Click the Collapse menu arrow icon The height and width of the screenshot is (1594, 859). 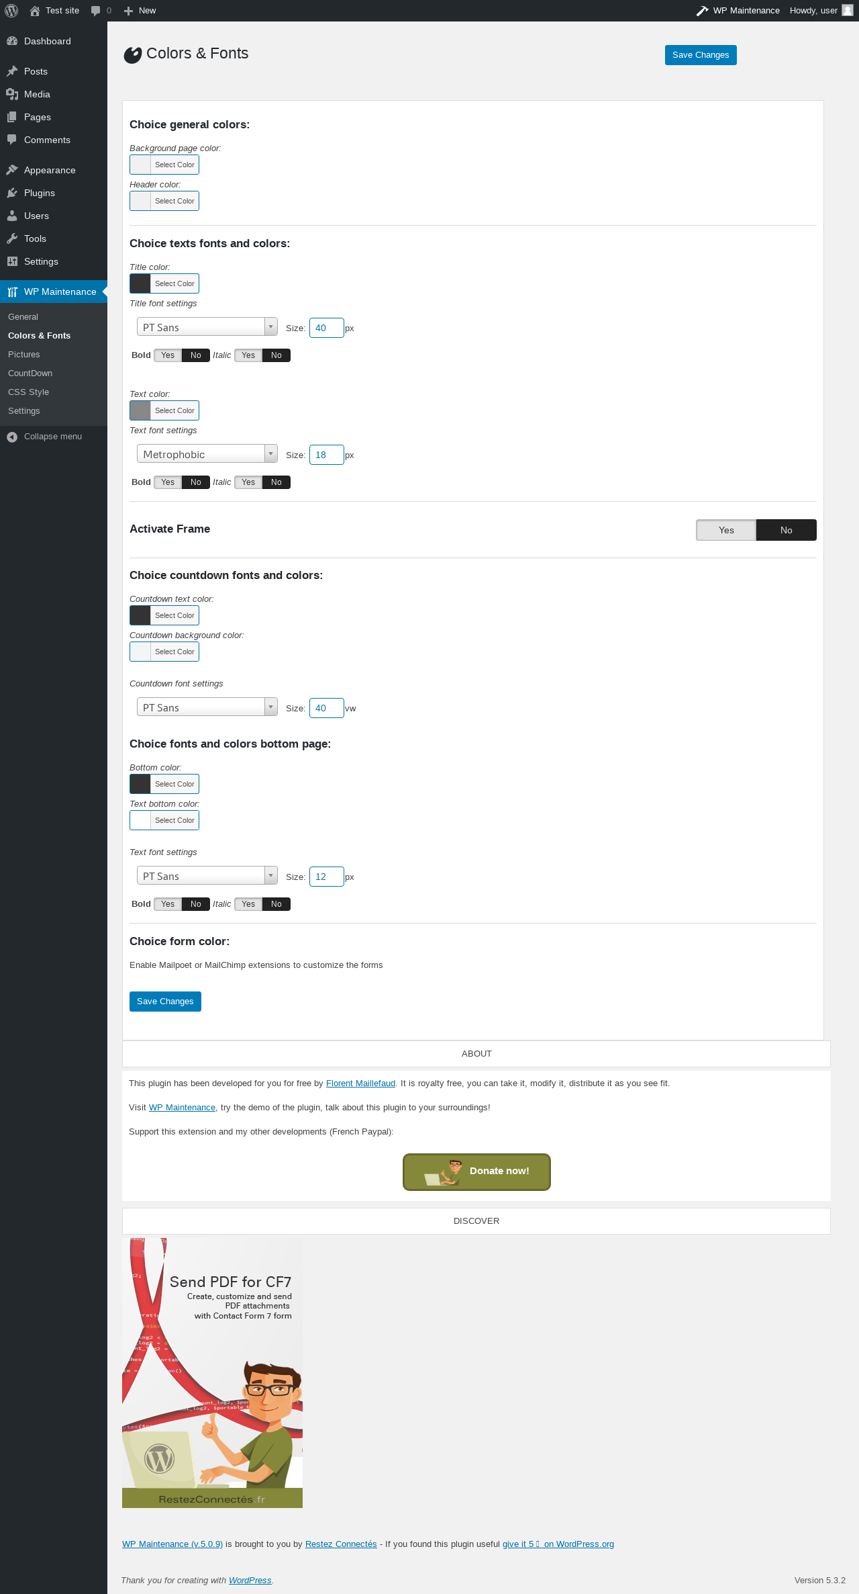(x=12, y=437)
